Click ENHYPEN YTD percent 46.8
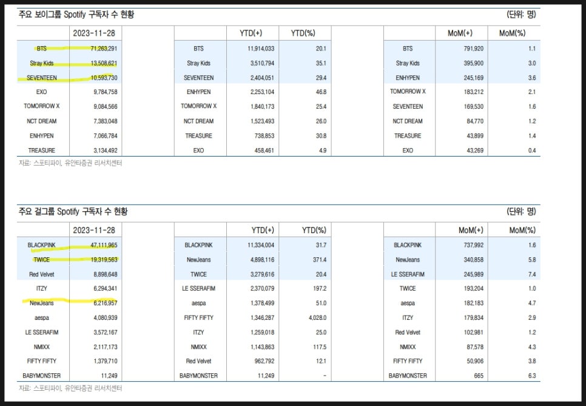The height and width of the screenshot is (406, 586). [x=321, y=92]
